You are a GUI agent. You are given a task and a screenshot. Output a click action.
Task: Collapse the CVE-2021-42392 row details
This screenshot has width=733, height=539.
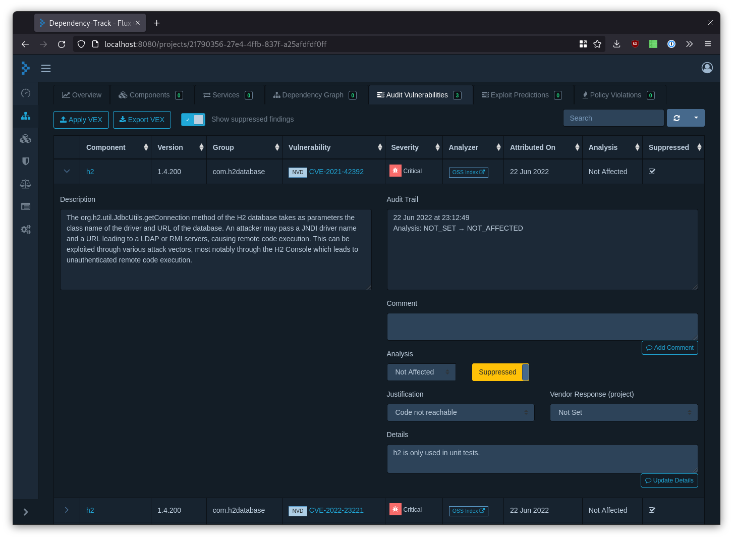[67, 172]
